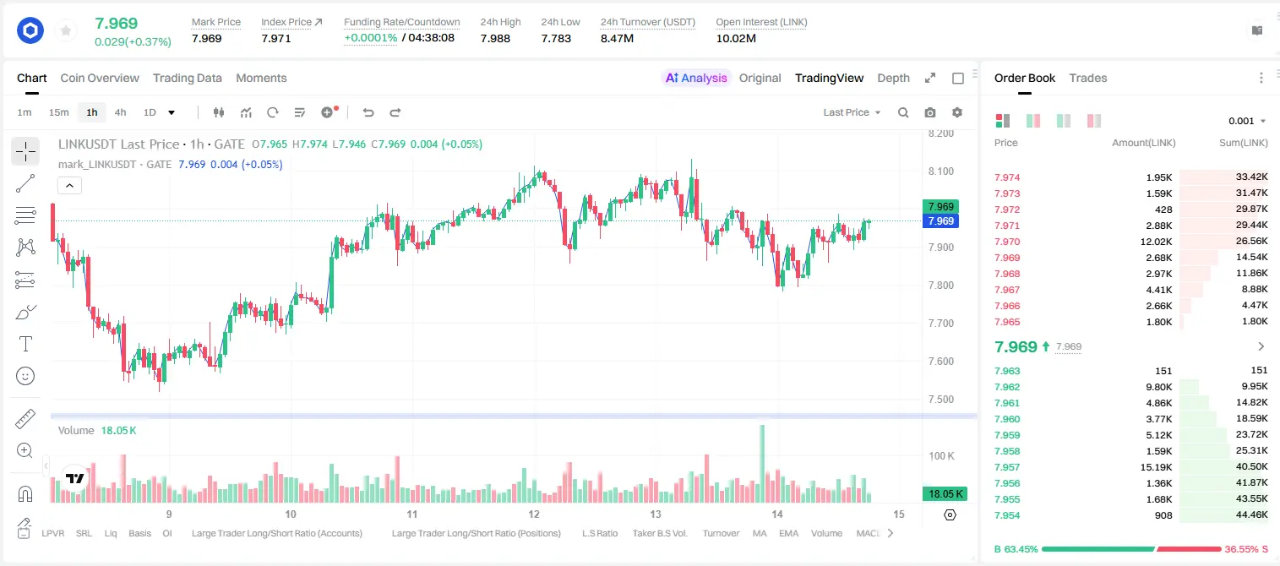Click the AI Analysis button

(696, 78)
